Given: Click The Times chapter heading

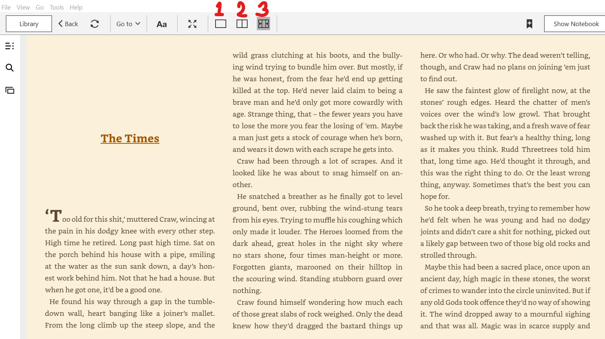Looking at the screenshot, I should pyautogui.click(x=130, y=139).
